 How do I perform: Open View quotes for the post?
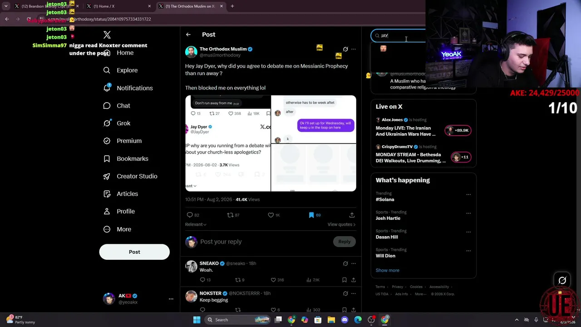coord(341,224)
